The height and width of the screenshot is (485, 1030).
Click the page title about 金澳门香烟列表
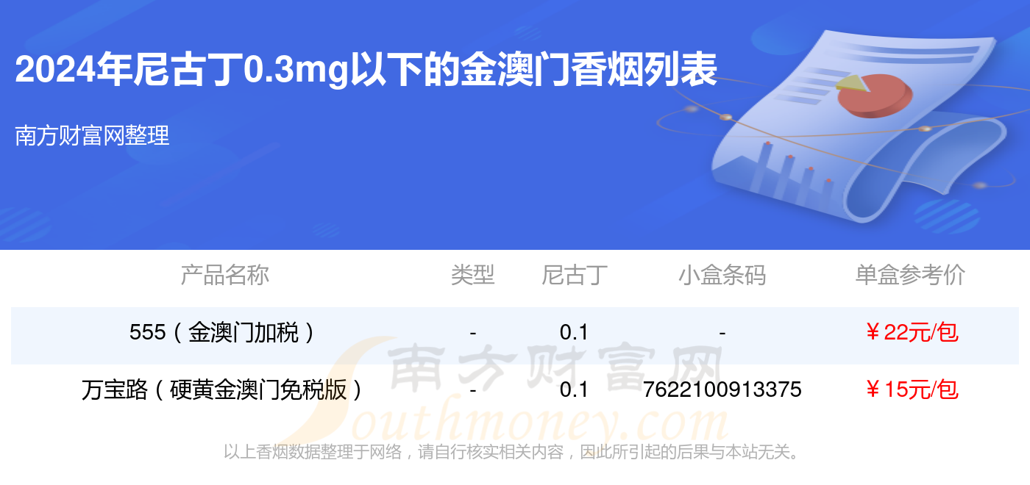click(366, 71)
